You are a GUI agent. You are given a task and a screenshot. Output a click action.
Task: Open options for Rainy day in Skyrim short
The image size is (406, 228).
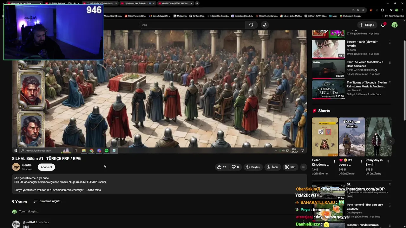[x=388, y=161]
